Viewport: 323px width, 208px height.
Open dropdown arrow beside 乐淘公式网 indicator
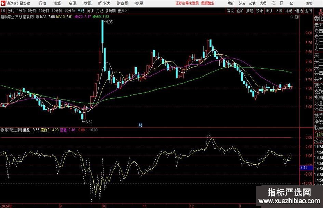(x=2, y=130)
